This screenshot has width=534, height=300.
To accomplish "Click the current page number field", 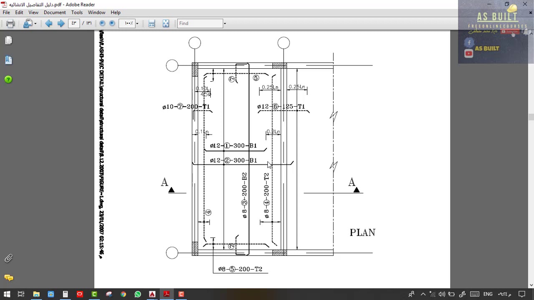I will tap(74, 23).
